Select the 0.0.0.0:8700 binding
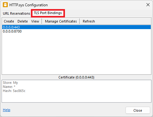 tap(76, 31)
